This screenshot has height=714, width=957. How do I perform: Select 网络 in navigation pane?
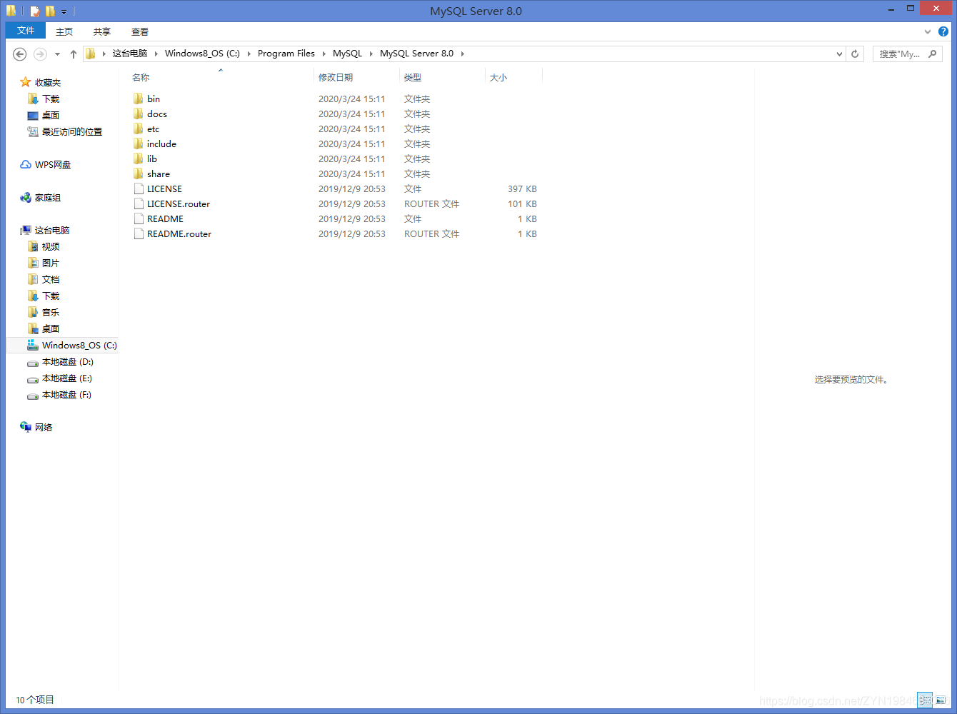pyautogui.click(x=36, y=427)
